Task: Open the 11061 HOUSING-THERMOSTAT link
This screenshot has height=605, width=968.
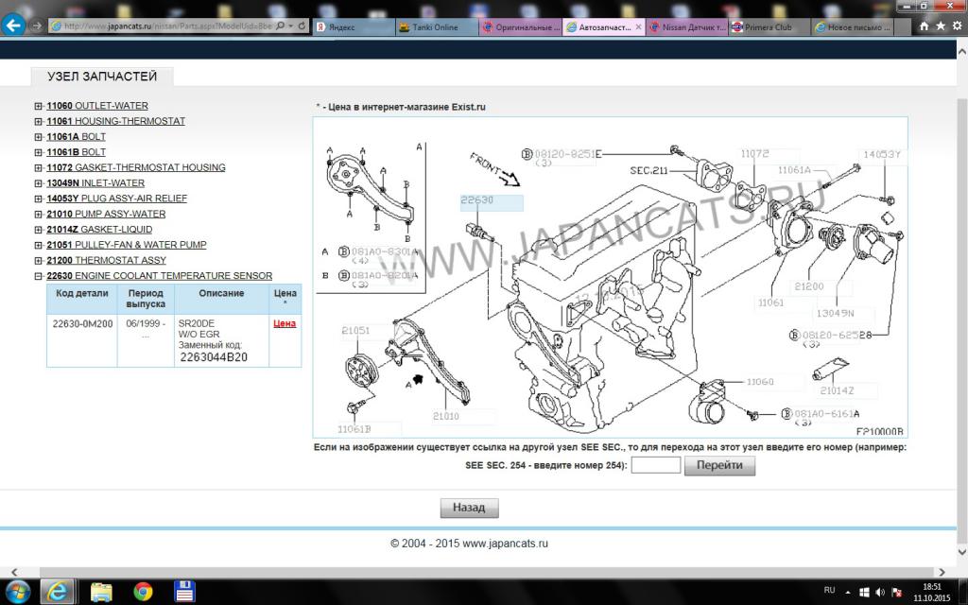Action: (115, 121)
